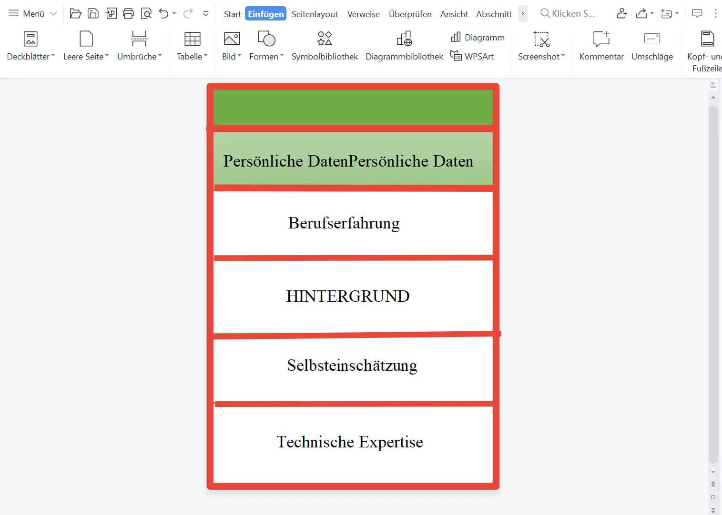Open the vertical three-dot more options
The height and width of the screenshot is (515, 722).
click(715, 13)
